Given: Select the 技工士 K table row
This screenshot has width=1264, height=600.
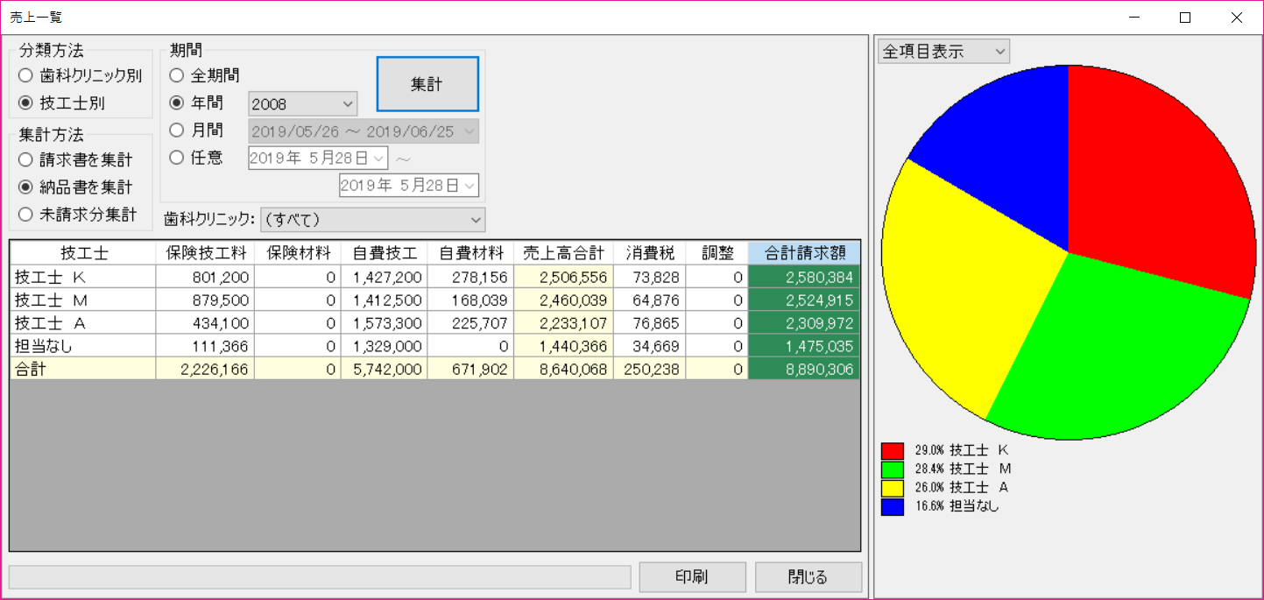Looking at the screenshot, I should (83, 278).
